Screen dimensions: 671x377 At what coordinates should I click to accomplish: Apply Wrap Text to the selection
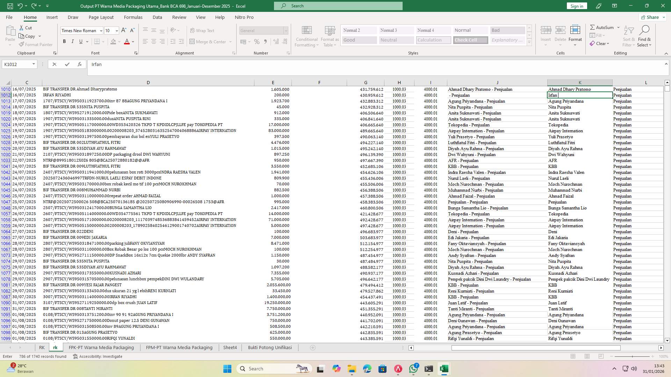coord(202,30)
